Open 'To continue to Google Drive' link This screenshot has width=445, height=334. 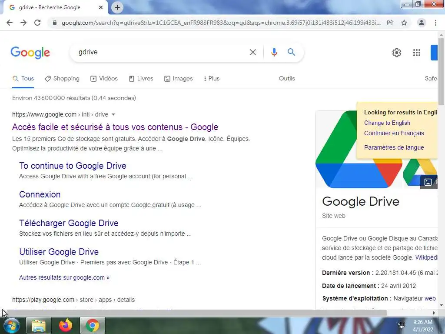pos(73,166)
